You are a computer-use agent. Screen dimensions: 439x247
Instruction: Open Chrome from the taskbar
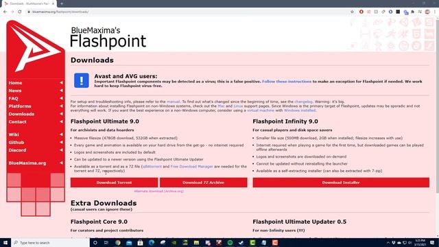118,242
